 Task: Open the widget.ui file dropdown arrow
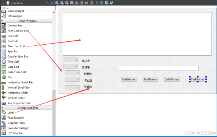coord(48,3)
